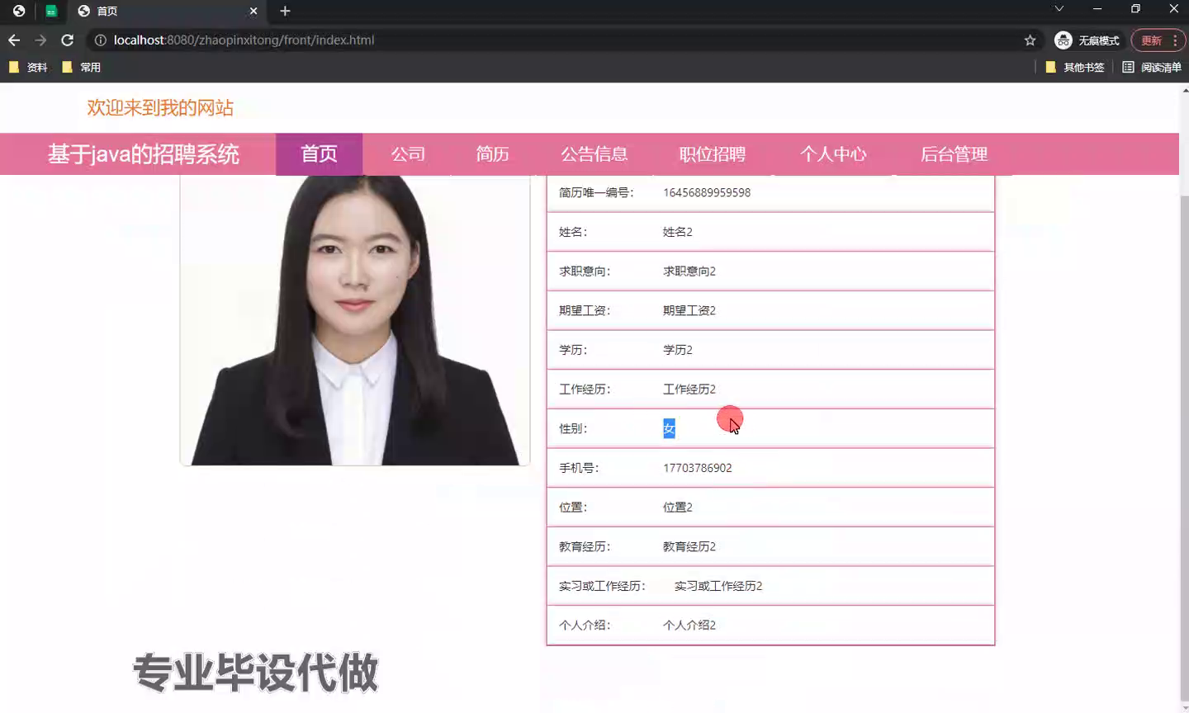This screenshot has width=1189, height=713.
Task: Click the 位置2 value
Action: tap(678, 507)
